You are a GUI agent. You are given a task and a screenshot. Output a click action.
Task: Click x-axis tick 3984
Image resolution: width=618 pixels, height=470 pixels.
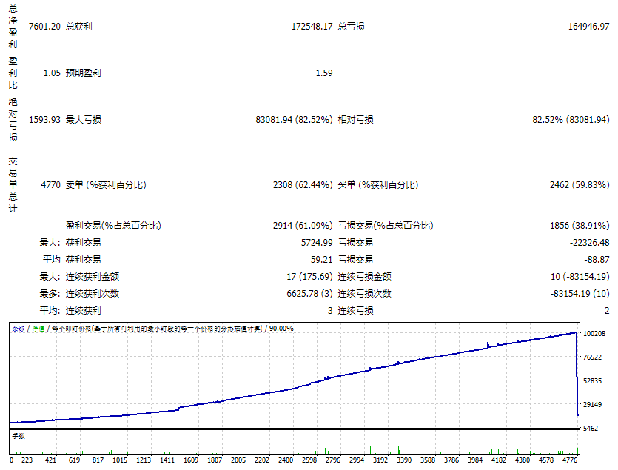point(475,460)
